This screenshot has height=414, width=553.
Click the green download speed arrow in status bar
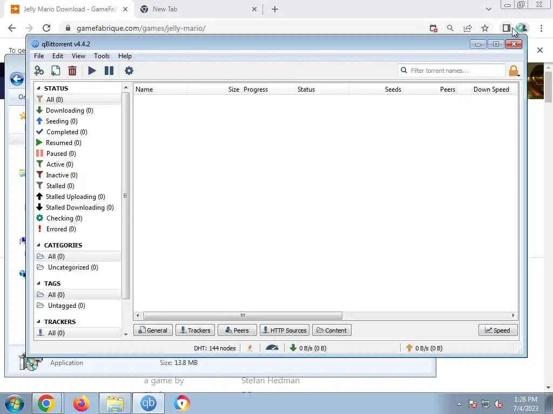293,348
